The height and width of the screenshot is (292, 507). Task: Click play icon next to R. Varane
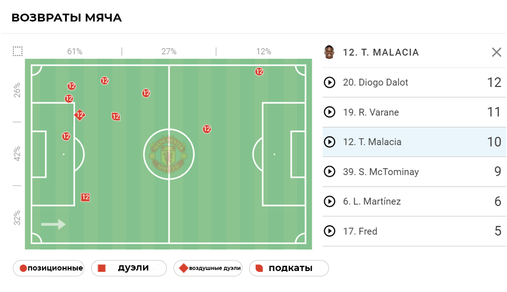click(329, 112)
